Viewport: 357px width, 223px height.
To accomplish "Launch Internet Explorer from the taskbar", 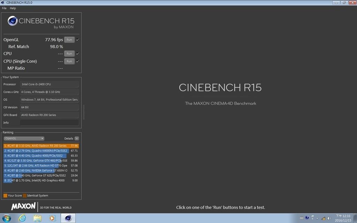I will pyautogui.click(x=22, y=218).
